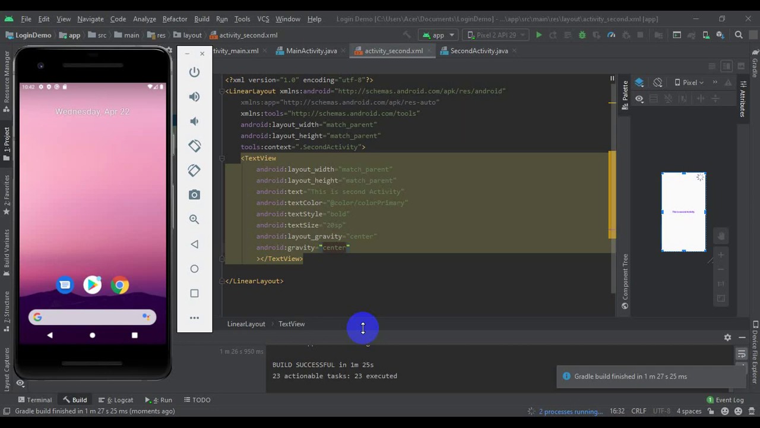Open Pixel preview device dropdown
The width and height of the screenshot is (760, 428).
(x=689, y=83)
